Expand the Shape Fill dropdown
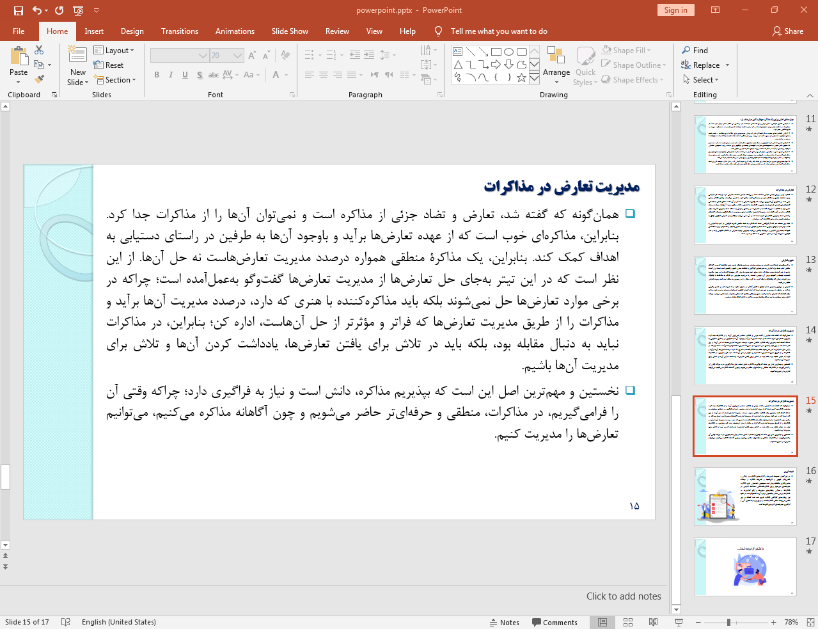Image resolution: width=818 pixels, height=629 pixels. 648,50
